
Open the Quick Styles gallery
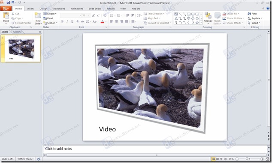point(218,18)
